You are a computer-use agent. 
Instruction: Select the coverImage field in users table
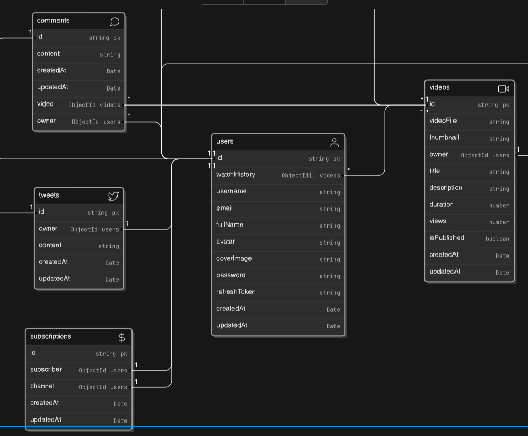278,260
